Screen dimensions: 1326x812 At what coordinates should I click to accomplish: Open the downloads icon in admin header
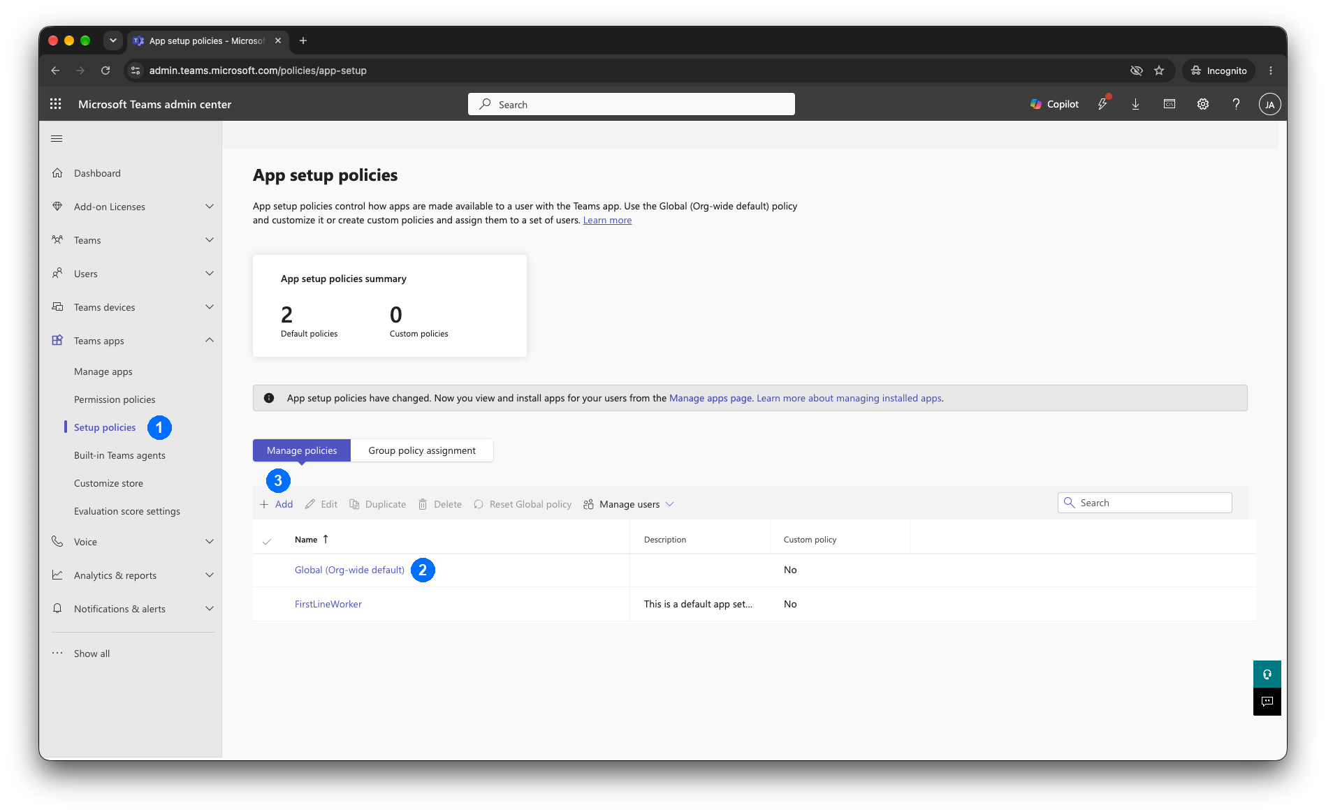coord(1135,104)
